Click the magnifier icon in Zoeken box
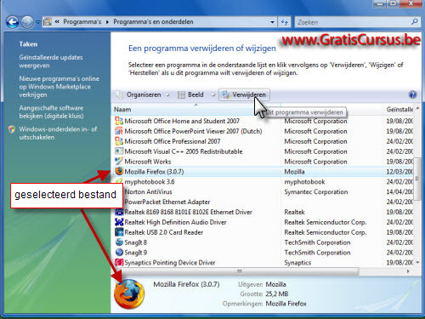The width and height of the screenshot is (425, 319). [x=415, y=21]
